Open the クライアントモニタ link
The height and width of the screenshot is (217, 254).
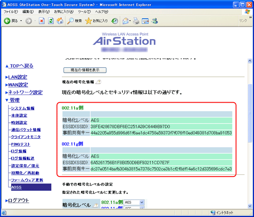(x=26, y=137)
